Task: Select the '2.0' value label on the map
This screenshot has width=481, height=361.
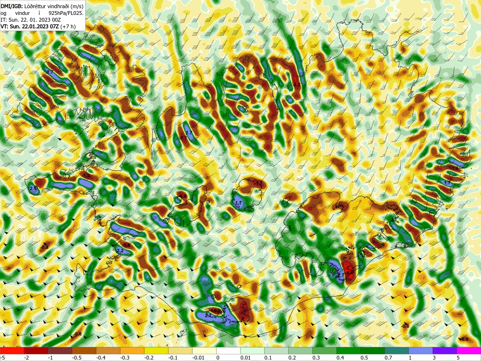Action: tap(34, 188)
